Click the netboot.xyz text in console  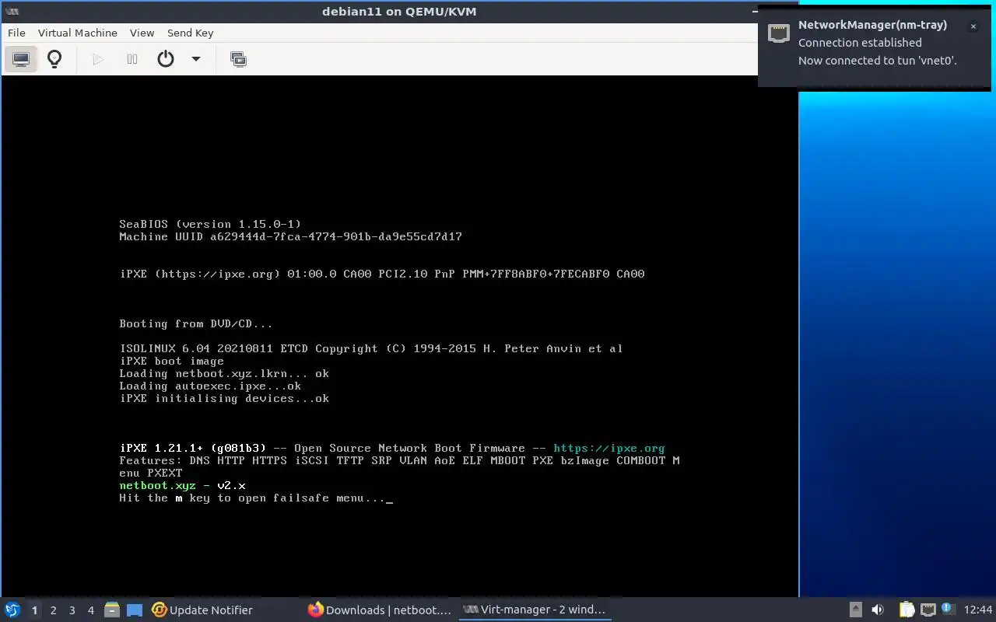pos(157,485)
